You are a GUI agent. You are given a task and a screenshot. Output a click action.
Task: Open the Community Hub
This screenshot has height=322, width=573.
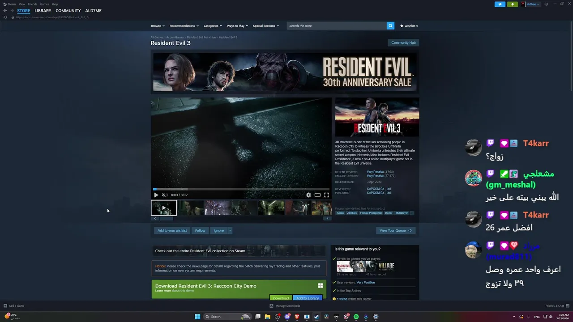(403, 42)
